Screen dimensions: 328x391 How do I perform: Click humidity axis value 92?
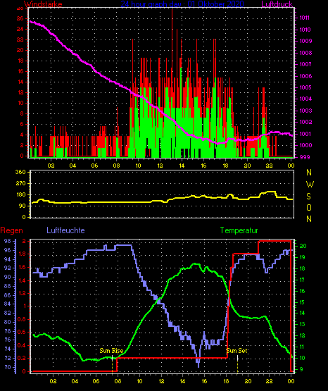tap(8, 268)
